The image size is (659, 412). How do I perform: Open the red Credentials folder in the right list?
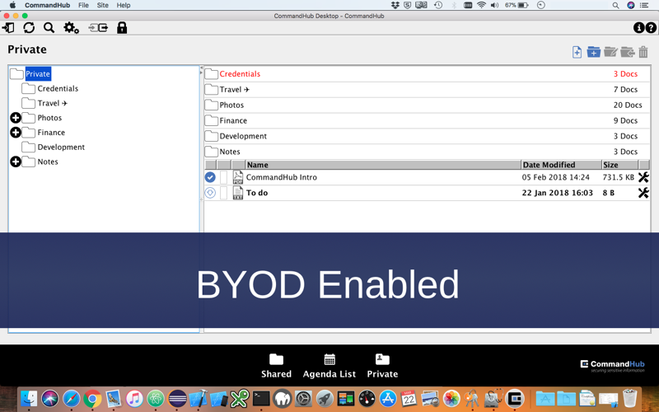click(x=427, y=74)
